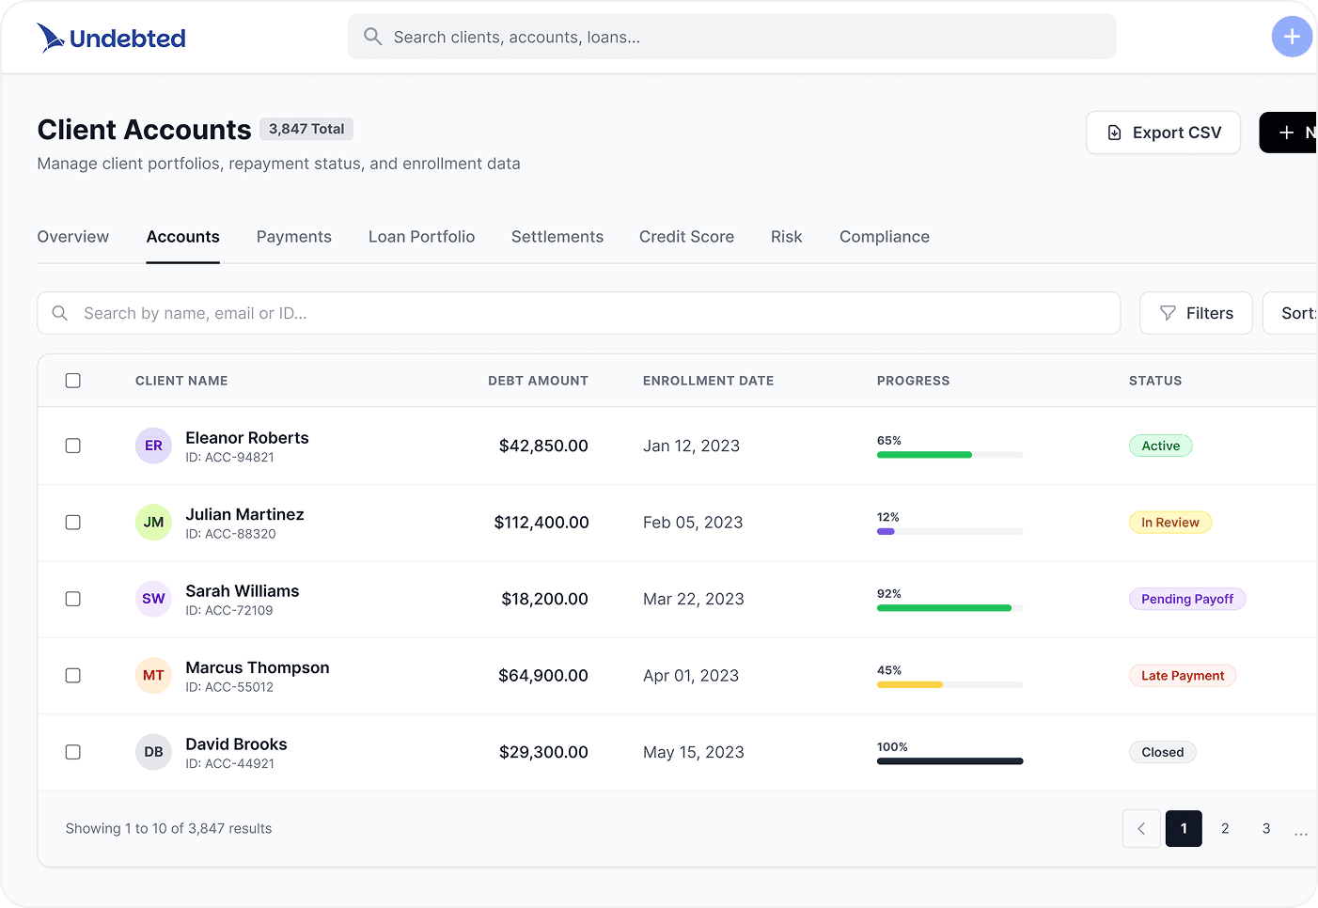Click the Progress column header
Image resolution: width=1318 pixels, height=908 pixels.
point(914,381)
